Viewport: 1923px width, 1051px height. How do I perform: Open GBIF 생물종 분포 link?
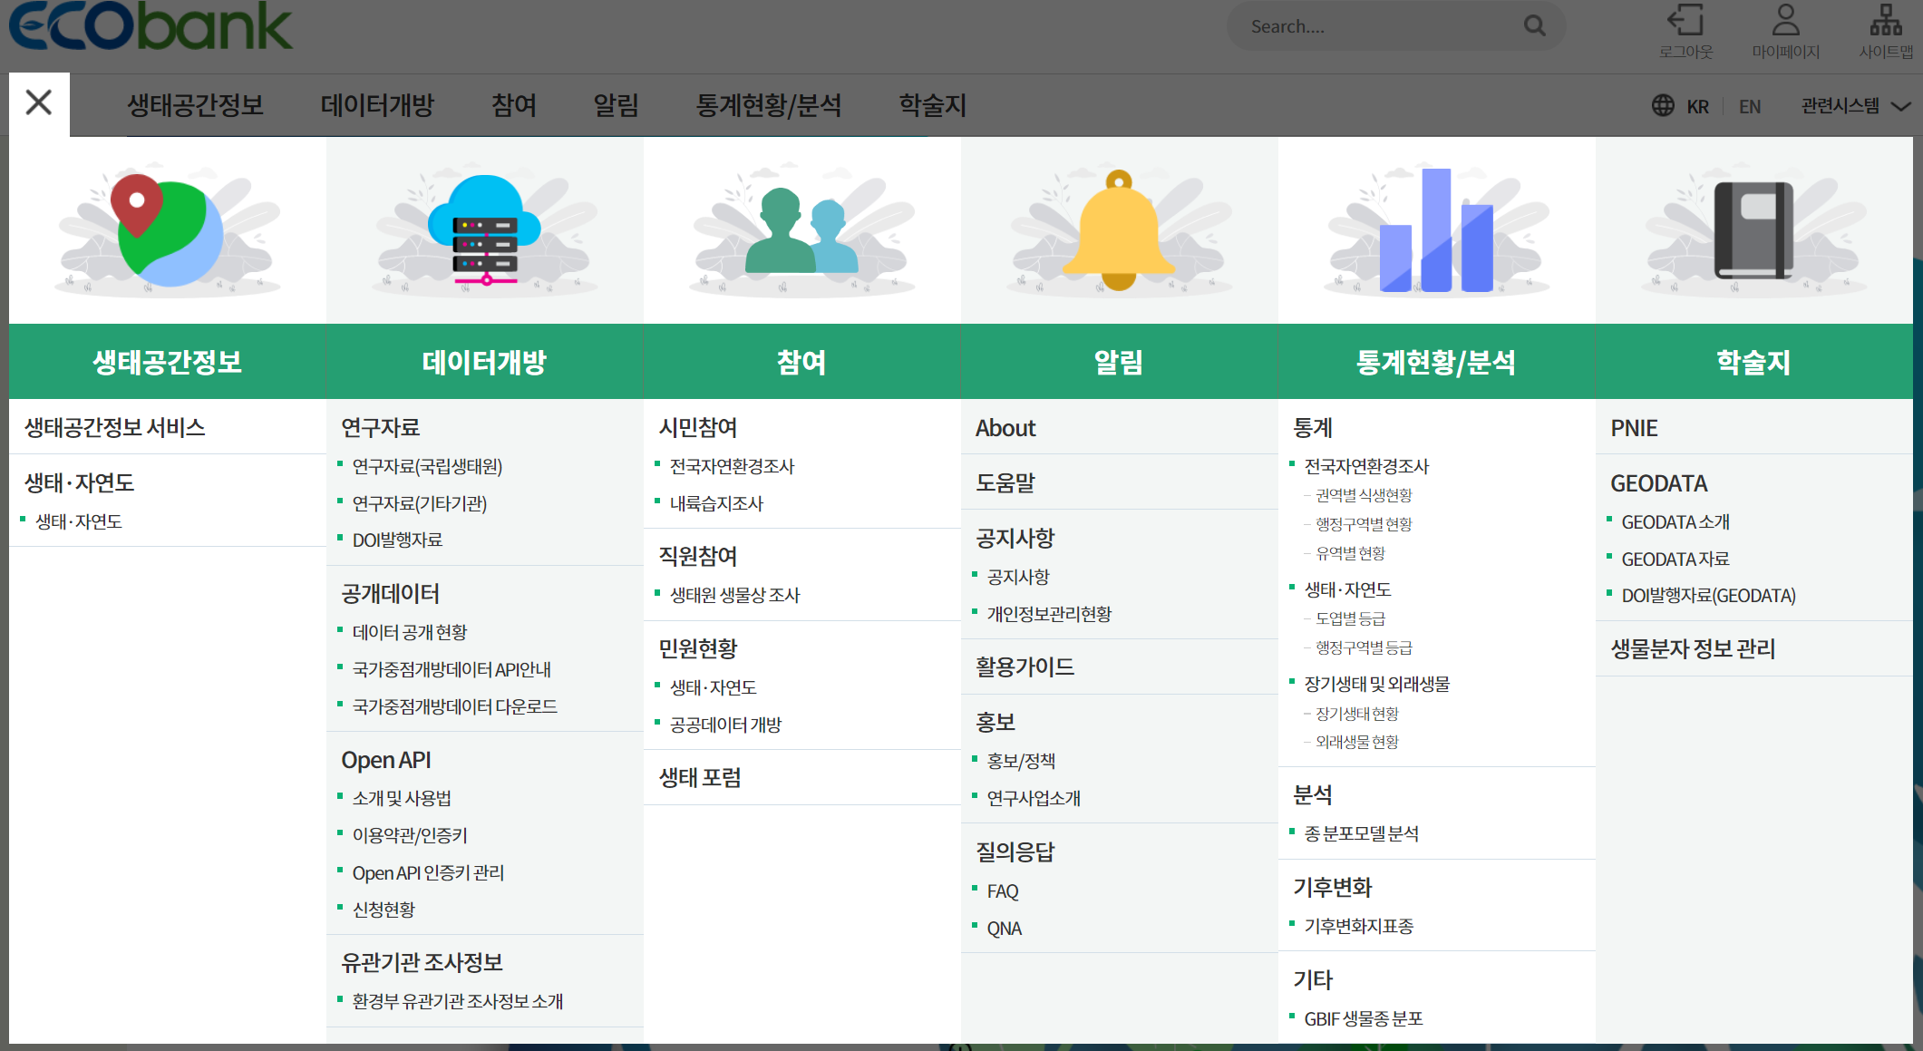pyautogui.click(x=1363, y=1018)
